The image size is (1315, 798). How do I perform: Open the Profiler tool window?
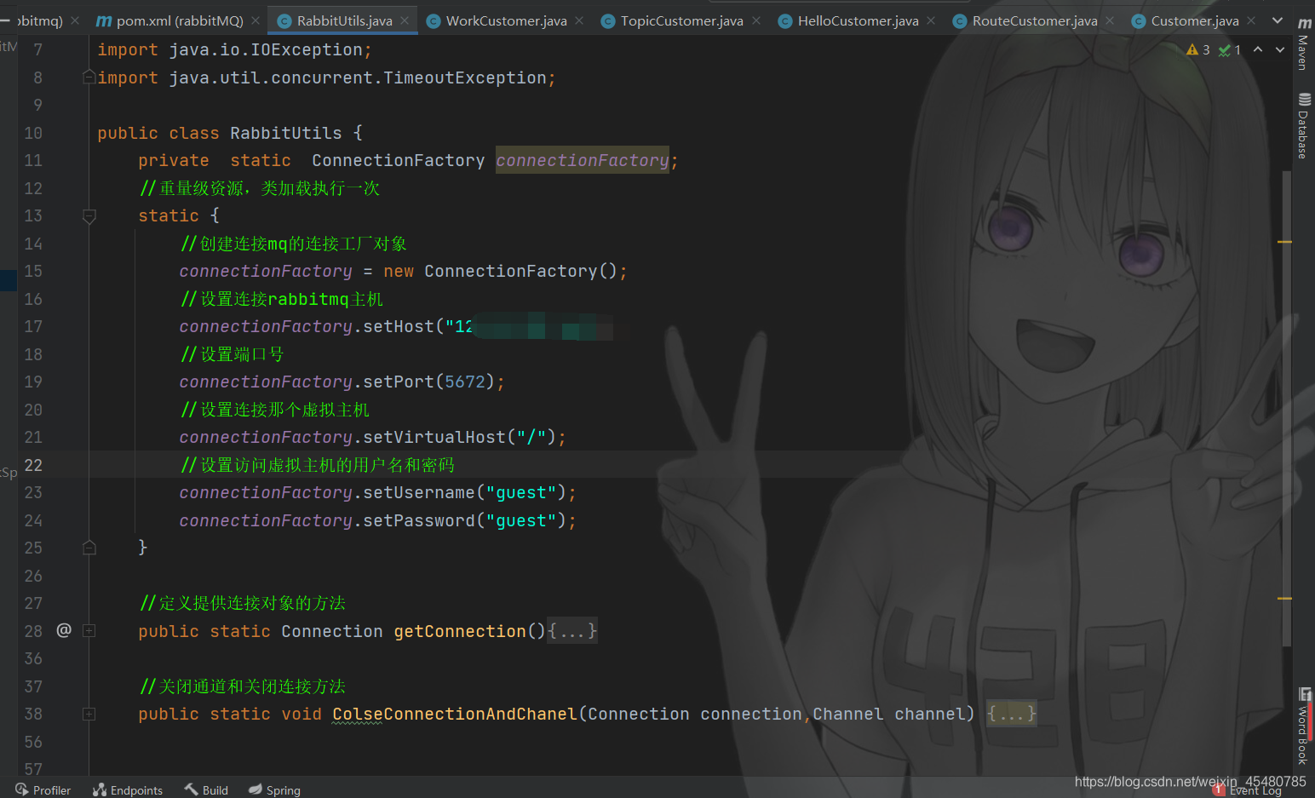click(x=43, y=790)
